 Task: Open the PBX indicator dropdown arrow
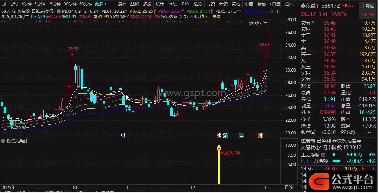click(59, 11)
